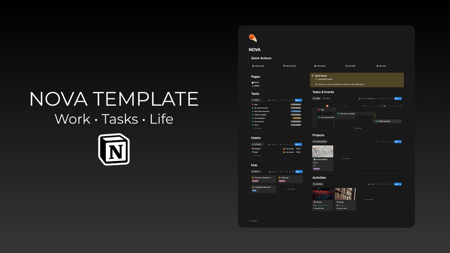Click the Create a task quick action
Image resolution: width=450 pixels, height=253 pixels.
[258, 66]
